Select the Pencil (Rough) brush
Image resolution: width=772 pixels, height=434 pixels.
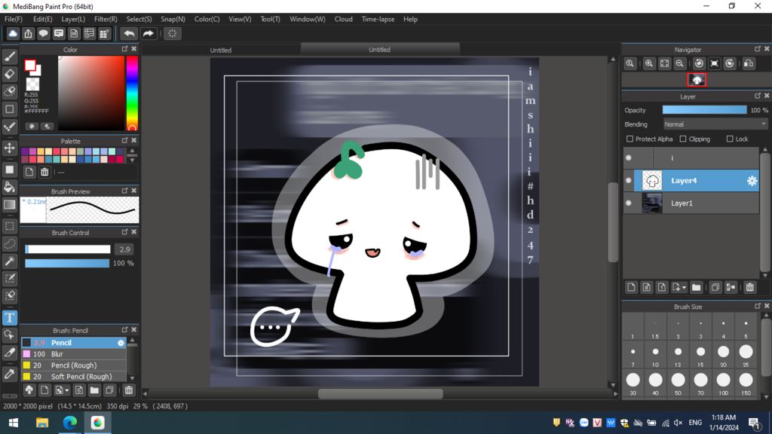point(74,365)
